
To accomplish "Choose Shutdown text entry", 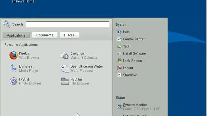I will click(x=130, y=75).
